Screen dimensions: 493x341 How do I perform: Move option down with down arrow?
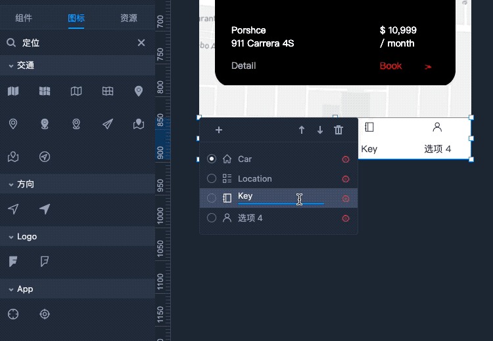(320, 130)
